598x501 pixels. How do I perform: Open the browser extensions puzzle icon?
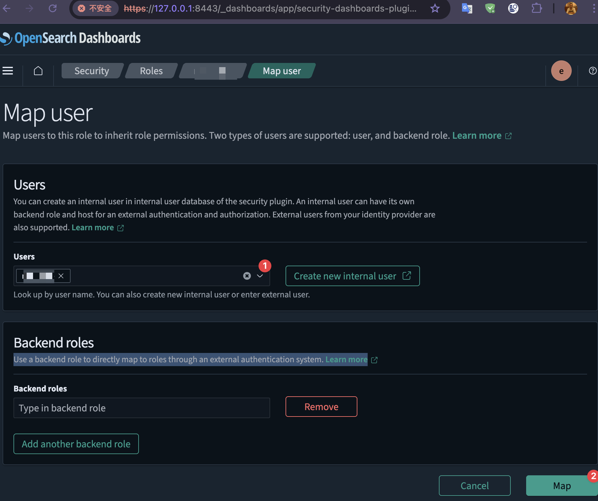tap(536, 8)
